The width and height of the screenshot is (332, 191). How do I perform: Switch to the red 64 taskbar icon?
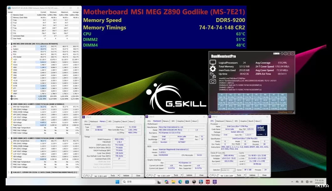pyautogui.click(x=208, y=182)
